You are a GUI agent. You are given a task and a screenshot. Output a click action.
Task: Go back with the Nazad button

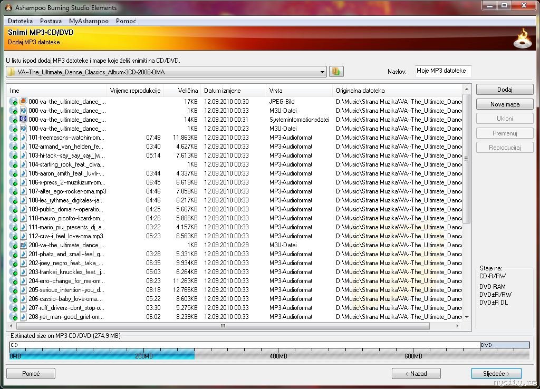click(x=416, y=374)
